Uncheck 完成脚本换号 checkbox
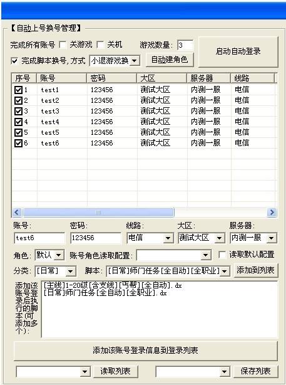This screenshot has height=385, width=286. tap(14, 61)
